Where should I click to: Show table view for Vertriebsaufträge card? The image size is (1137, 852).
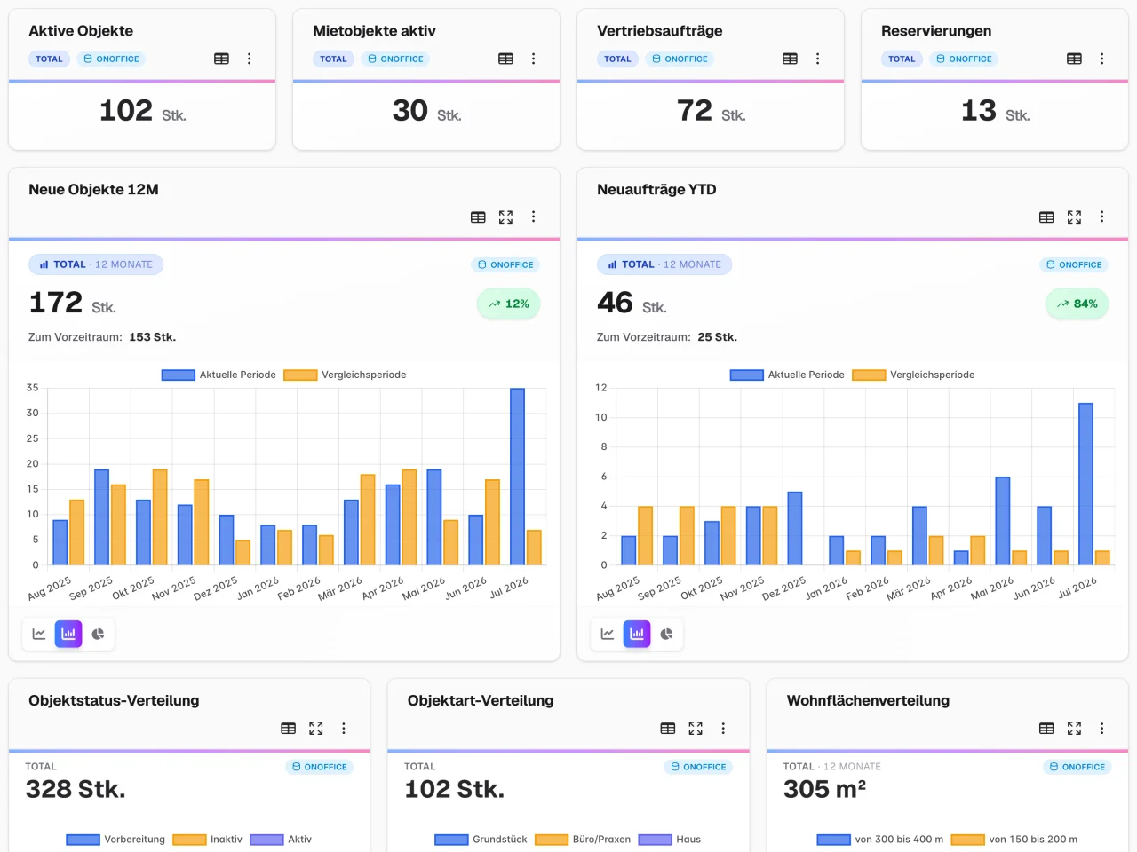pyautogui.click(x=790, y=59)
